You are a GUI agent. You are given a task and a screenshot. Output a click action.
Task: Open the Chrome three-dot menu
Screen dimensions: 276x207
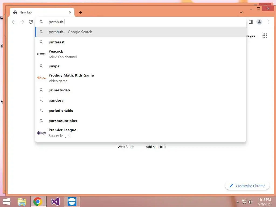(268, 22)
